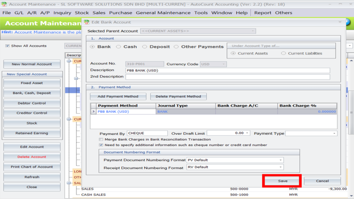Select the Bank radio button
Image resolution: width=354 pixels, height=199 pixels.
(x=92, y=47)
